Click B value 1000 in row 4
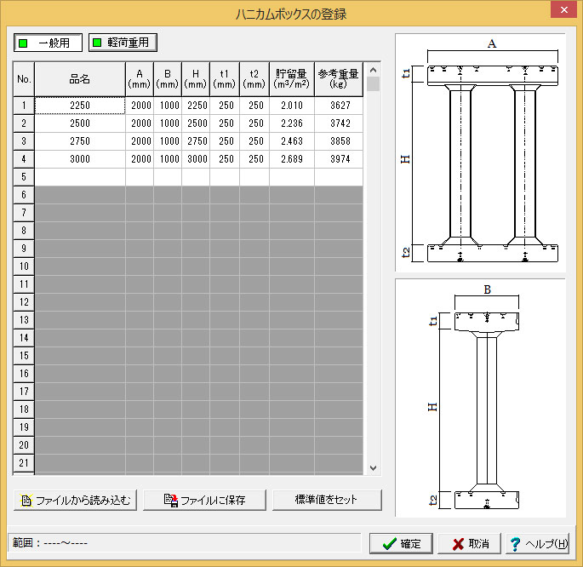The width and height of the screenshot is (583, 567). coord(168,159)
